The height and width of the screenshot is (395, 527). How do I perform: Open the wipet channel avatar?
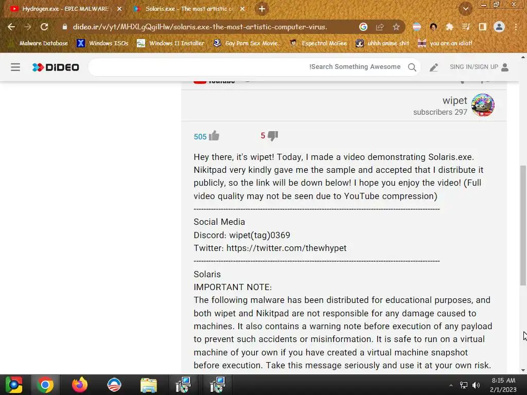tap(483, 105)
